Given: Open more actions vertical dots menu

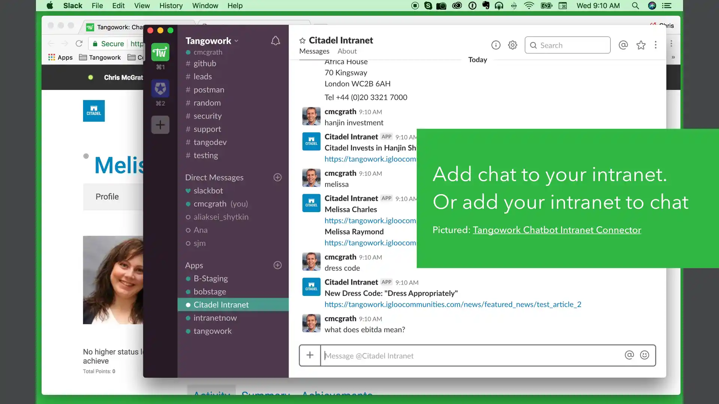Looking at the screenshot, I should pos(655,45).
